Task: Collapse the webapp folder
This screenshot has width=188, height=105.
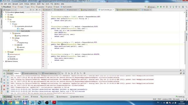Action: (11, 38)
